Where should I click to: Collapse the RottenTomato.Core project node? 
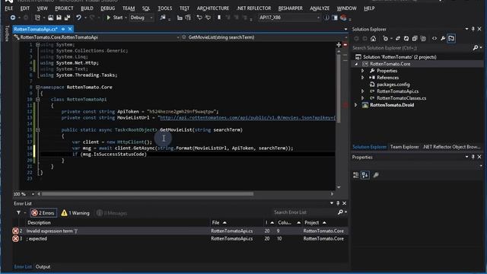357,64
